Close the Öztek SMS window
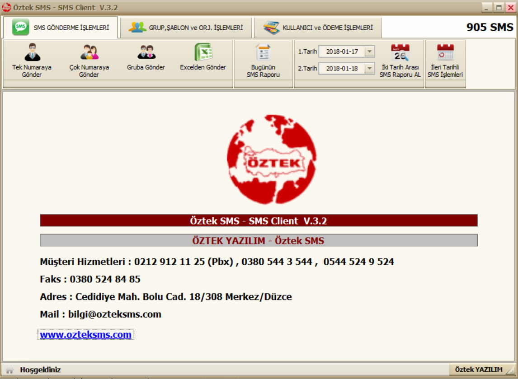 coord(511,7)
